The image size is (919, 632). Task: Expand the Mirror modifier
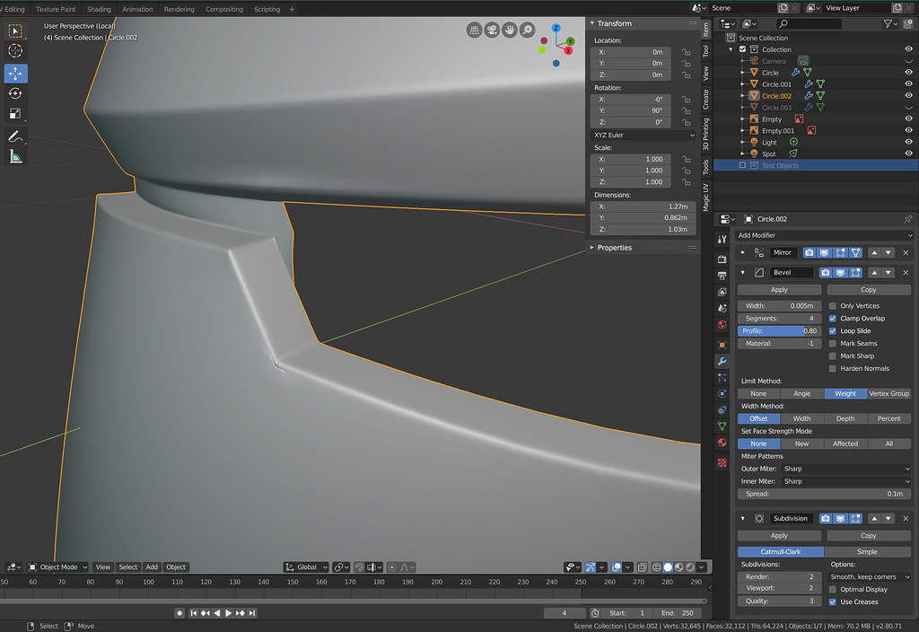(x=743, y=252)
